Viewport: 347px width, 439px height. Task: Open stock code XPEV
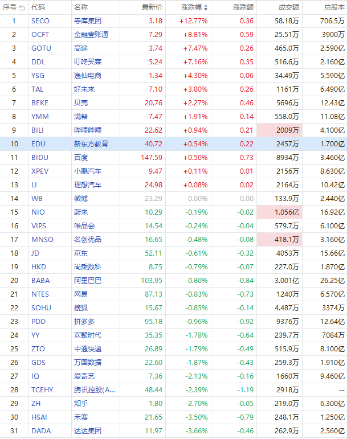(40, 171)
